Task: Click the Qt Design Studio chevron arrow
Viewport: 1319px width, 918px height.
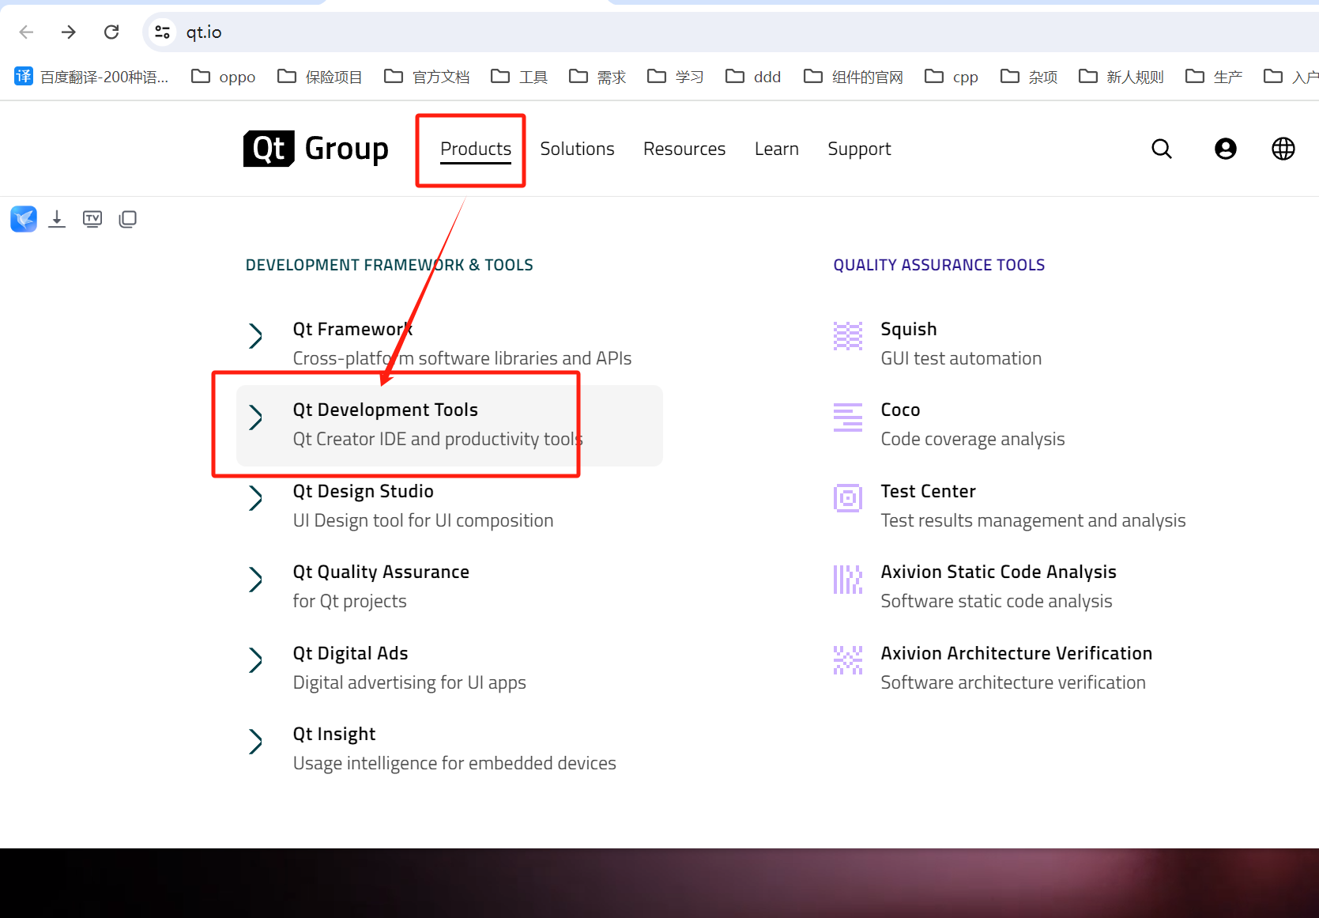Action: (x=255, y=498)
